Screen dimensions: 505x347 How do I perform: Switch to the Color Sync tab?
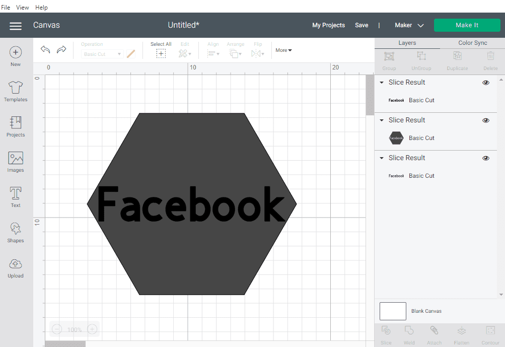472,43
